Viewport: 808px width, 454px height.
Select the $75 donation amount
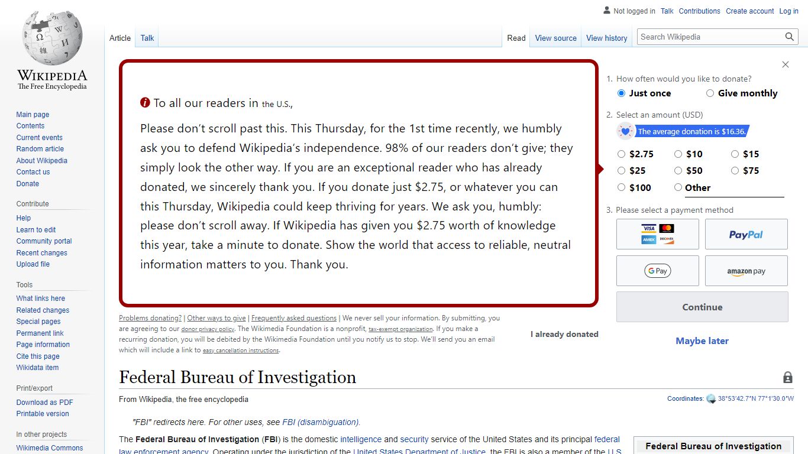click(735, 171)
